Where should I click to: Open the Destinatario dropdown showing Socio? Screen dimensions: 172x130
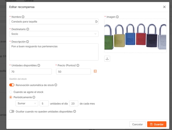coord(54,34)
